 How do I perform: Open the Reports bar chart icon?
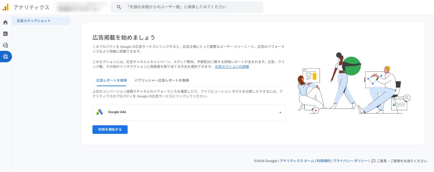[5, 34]
